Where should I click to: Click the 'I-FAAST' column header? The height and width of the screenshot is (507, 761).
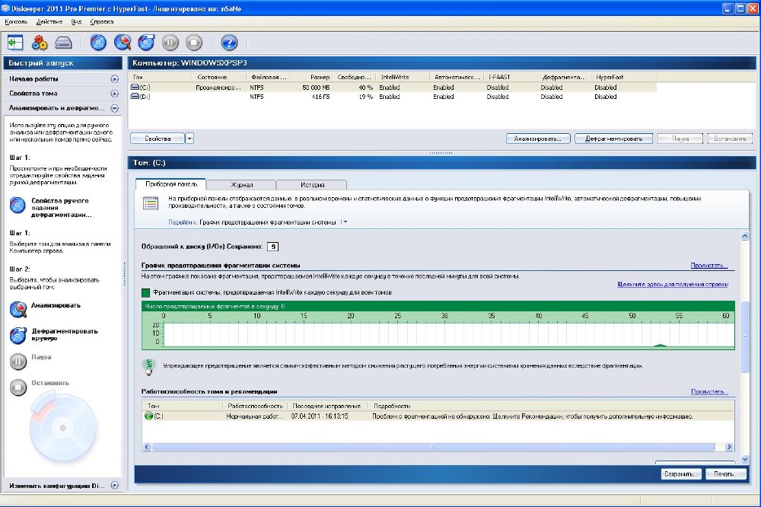click(x=510, y=77)
